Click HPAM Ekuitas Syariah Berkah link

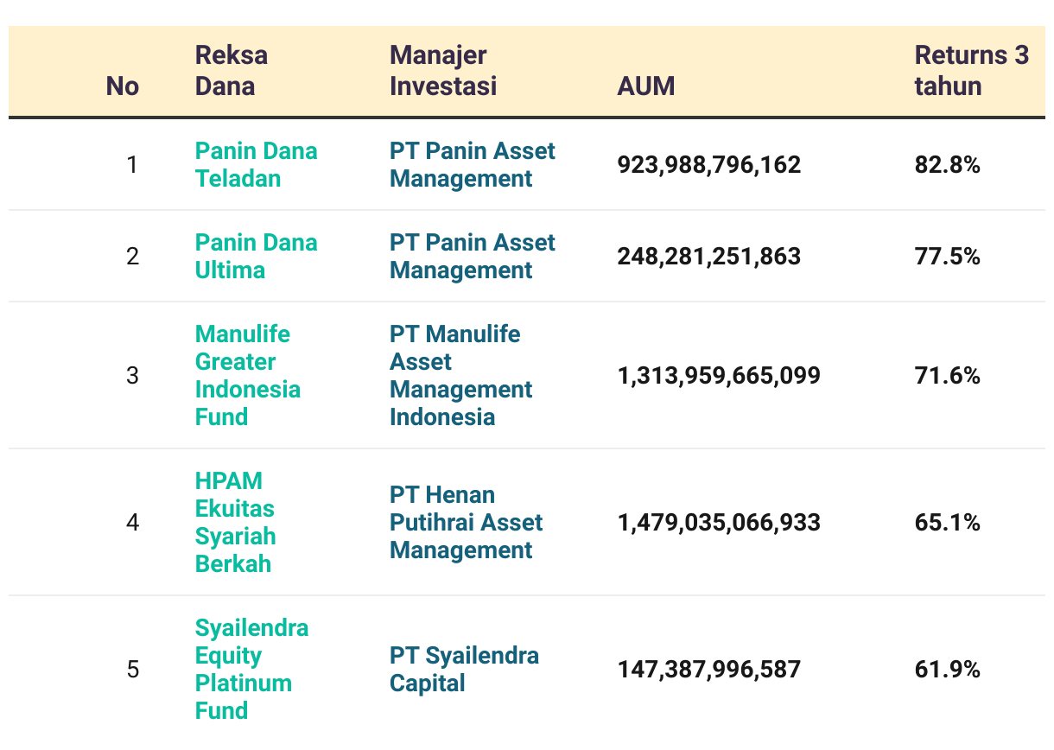tap(235, 522)
